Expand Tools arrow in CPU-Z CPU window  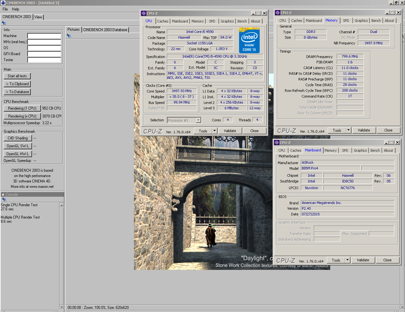point(214,131)
